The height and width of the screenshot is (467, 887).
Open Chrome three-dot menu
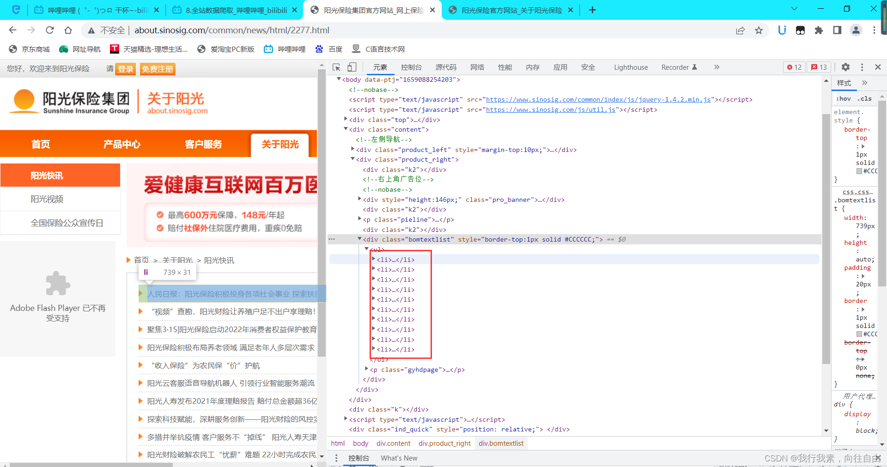[x=874, y=30]
